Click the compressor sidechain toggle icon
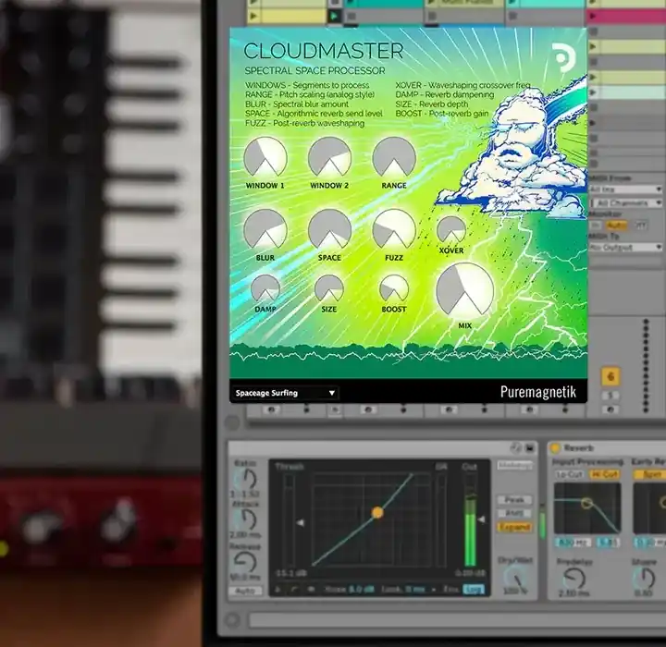 (515, 447)
